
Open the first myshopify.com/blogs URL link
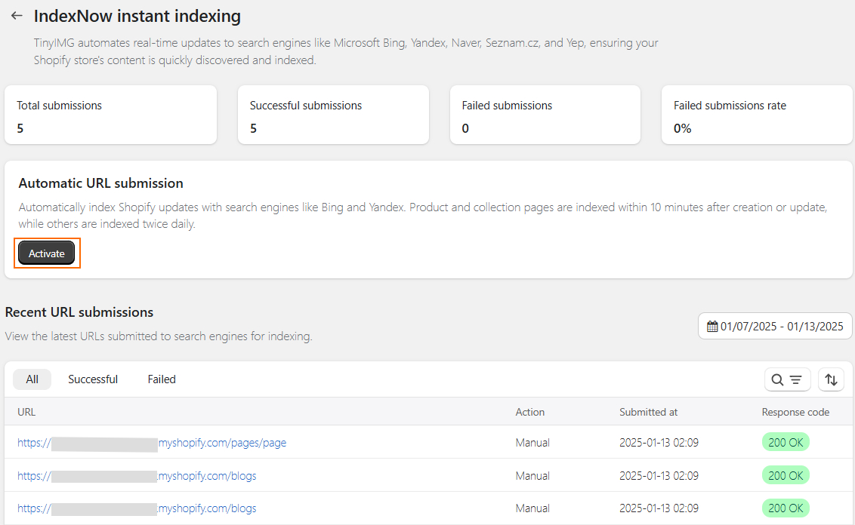click(x=207, y=476)
